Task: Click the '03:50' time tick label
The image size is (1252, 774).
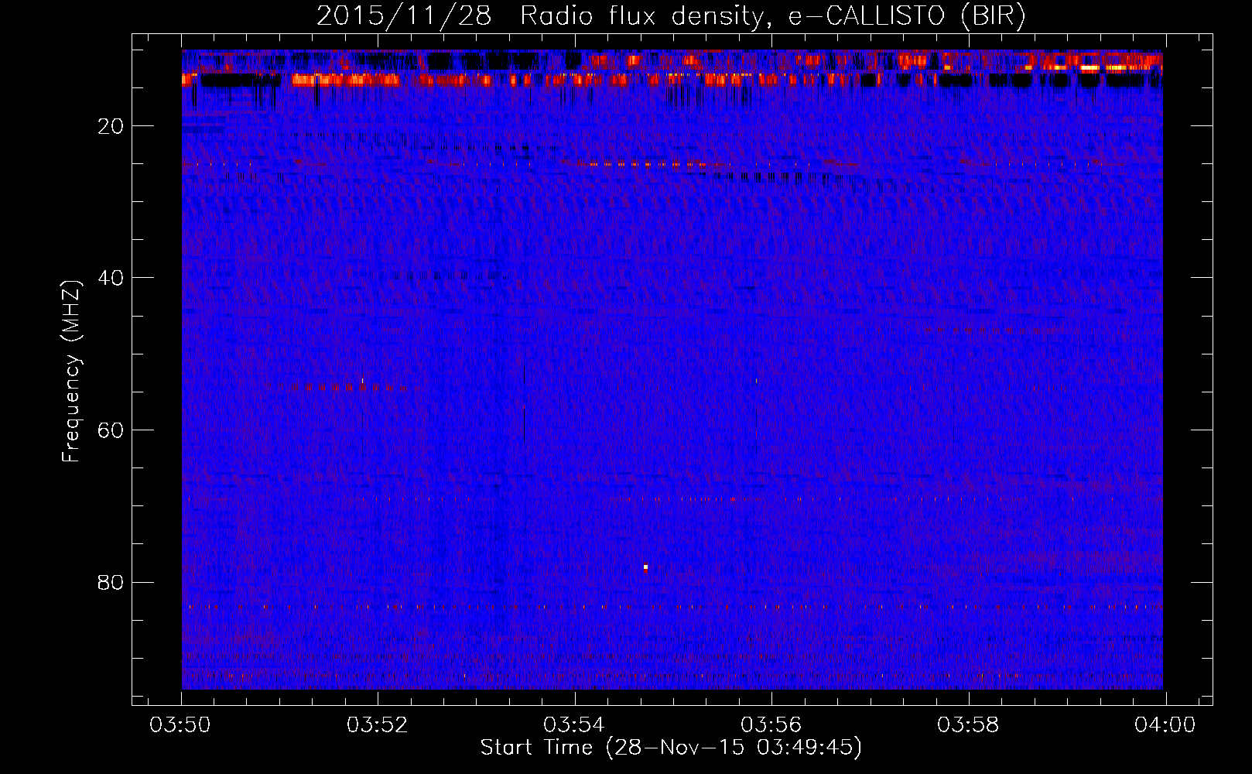Action: [x=180, y=725]
